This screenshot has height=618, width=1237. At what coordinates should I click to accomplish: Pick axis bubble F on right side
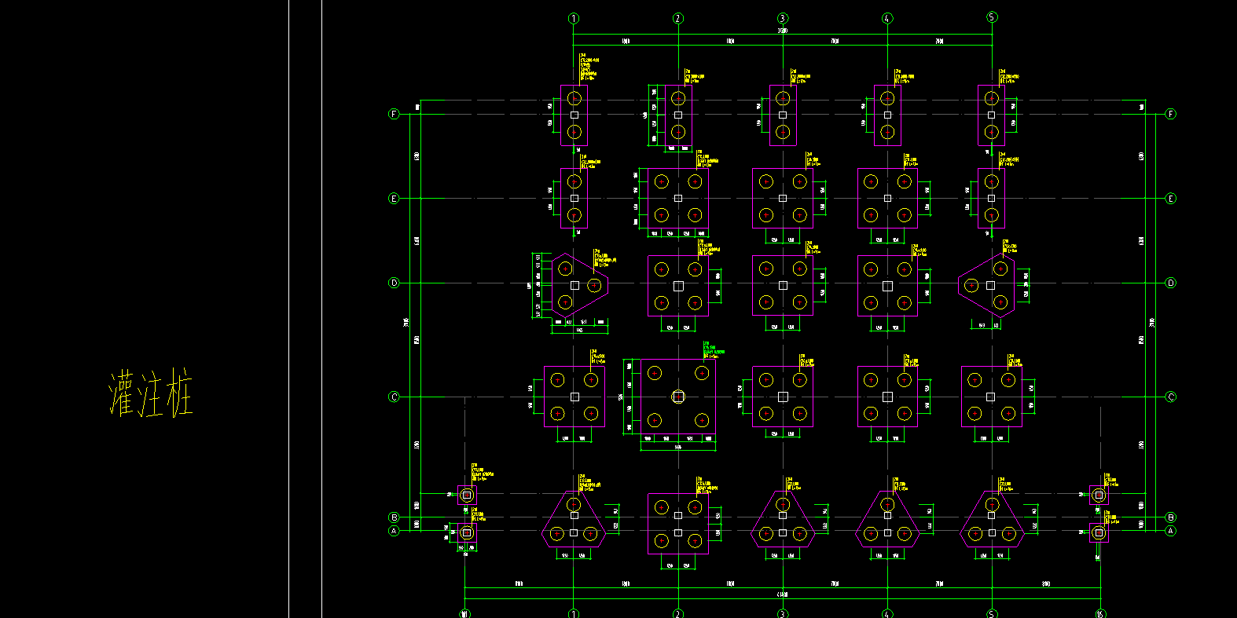pos(1170,114)
